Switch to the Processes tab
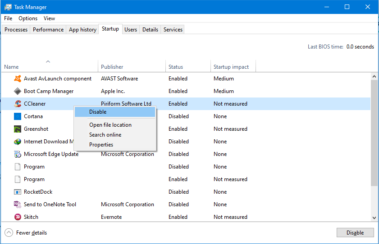 pyautogui.click(x=16, y=29)
